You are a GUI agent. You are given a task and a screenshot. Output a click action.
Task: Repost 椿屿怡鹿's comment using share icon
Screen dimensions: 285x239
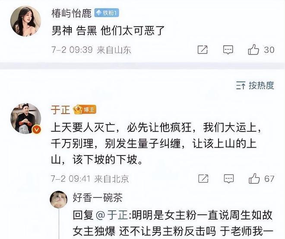pyautogui.click(x=203, y=50)
